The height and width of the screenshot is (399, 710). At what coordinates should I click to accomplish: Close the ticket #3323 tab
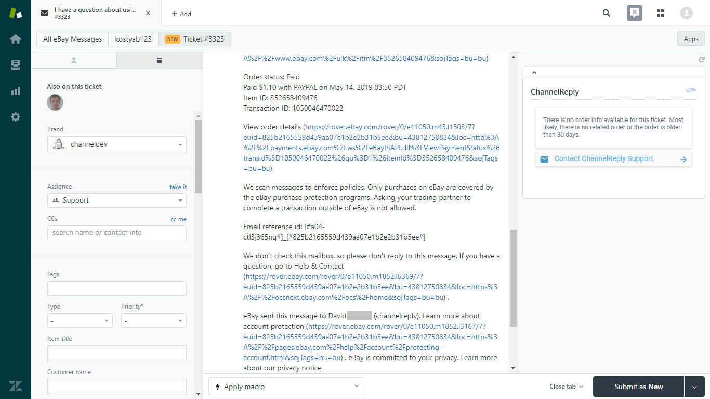point(148,13)
